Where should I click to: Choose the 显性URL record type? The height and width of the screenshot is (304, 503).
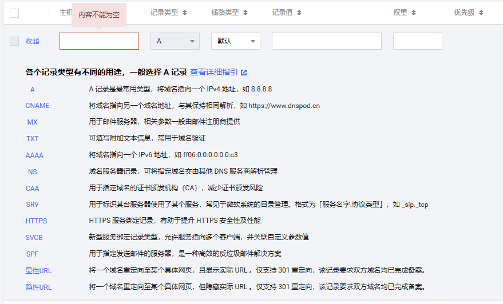click(x=38, y=271)
